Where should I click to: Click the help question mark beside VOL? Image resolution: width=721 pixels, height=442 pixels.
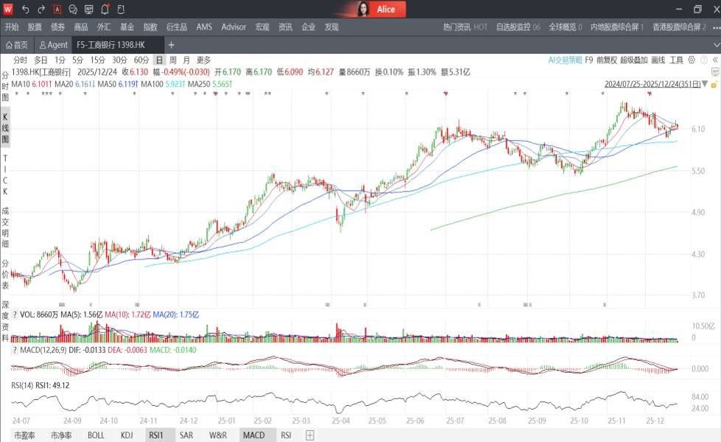coord(15,315)
